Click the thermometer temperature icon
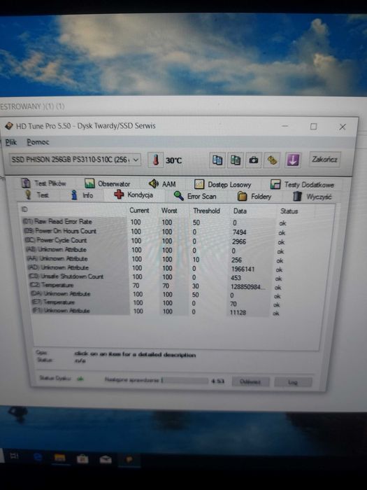 click(156, 160)
